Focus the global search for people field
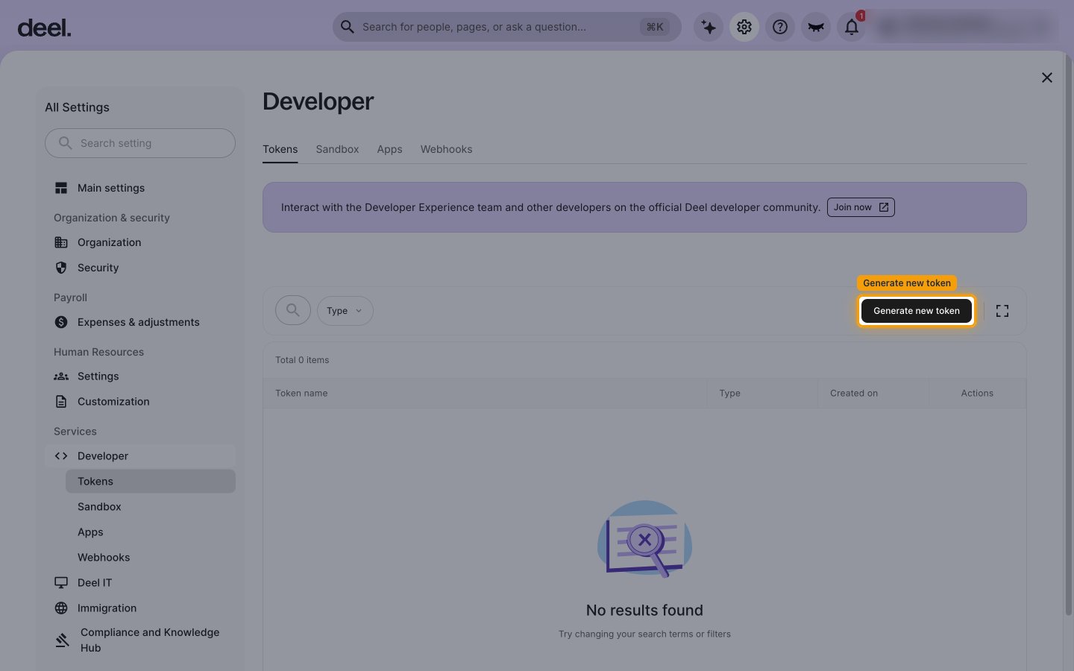Image resolution: width=1074 pixels, height=671 pixels. (507, 27)
